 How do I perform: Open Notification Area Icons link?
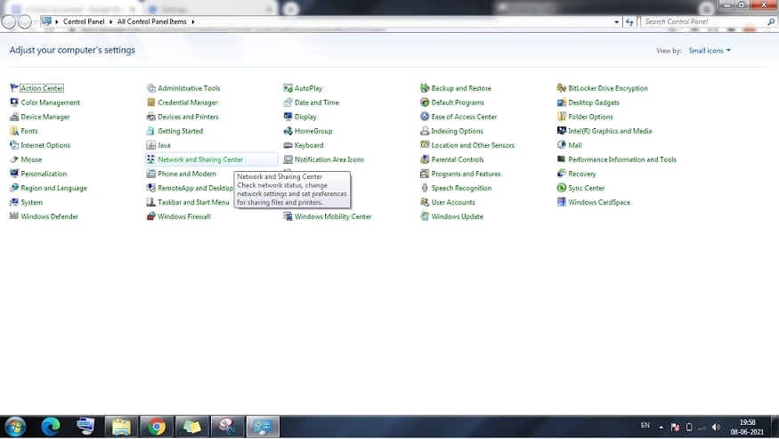tap(329, 159)
